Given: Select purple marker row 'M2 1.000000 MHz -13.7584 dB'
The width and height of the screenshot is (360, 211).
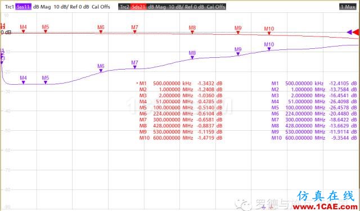Looking at the screenshot, I should point(314,90).
